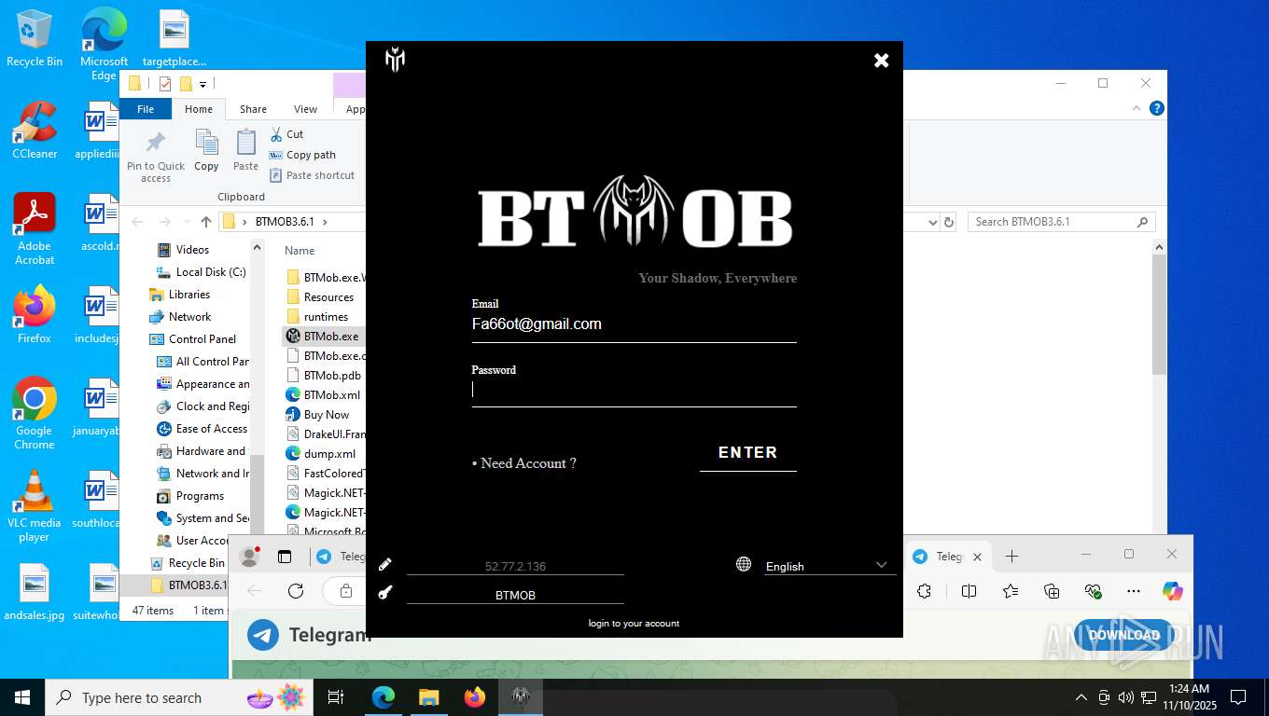This screenshot has width=1269, height=716.
Task: Click Paste shortcut in ribbon
Action: (x=312, y=175)
